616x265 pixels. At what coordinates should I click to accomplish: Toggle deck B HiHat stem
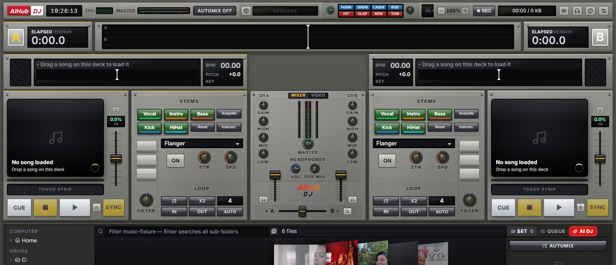pyautogui.click(x=413, y=128)
